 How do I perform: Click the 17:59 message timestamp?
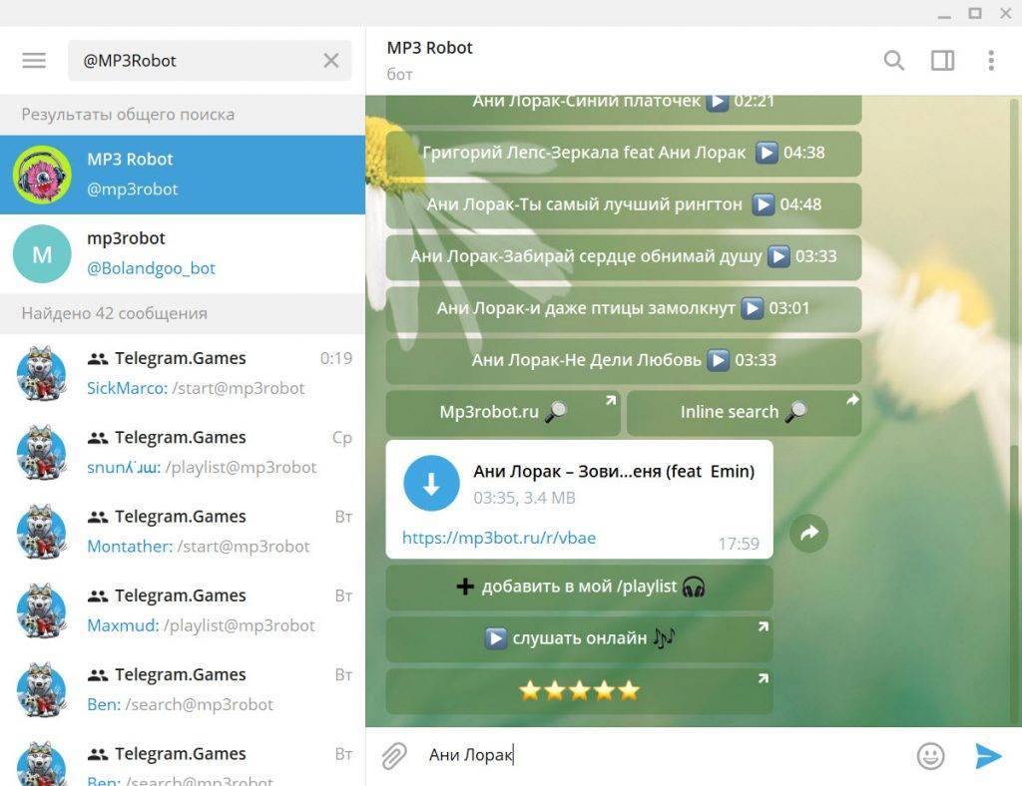coord(739,544)
